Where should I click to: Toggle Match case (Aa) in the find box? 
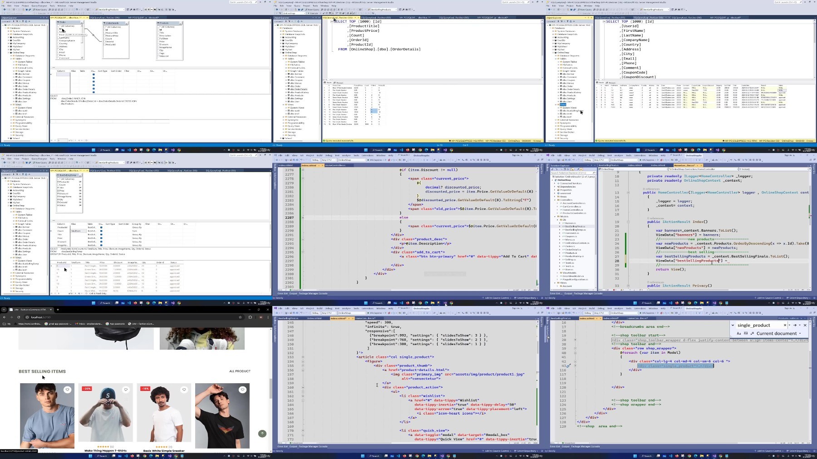click(x=739, y=333)
